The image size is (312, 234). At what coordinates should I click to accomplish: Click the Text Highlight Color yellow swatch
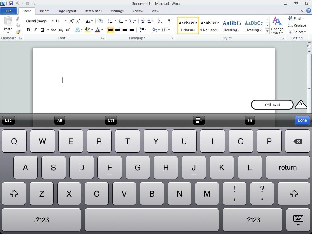coord(87,30)
